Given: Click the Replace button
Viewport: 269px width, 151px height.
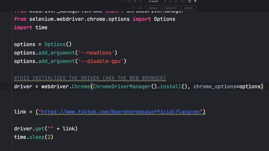Looking at the screenshot, I should coord(153,8).
